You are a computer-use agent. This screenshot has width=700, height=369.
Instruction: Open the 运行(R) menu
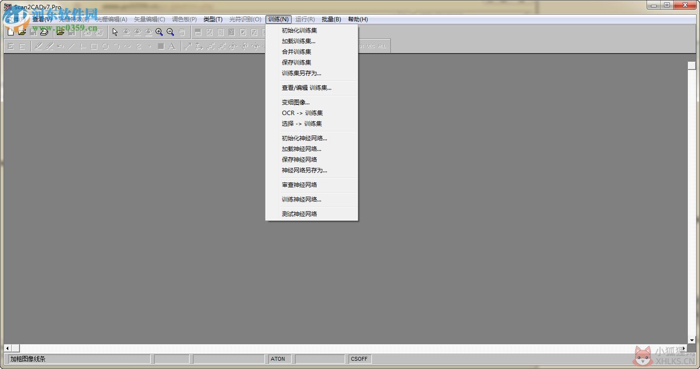click(x=305, y=19)
